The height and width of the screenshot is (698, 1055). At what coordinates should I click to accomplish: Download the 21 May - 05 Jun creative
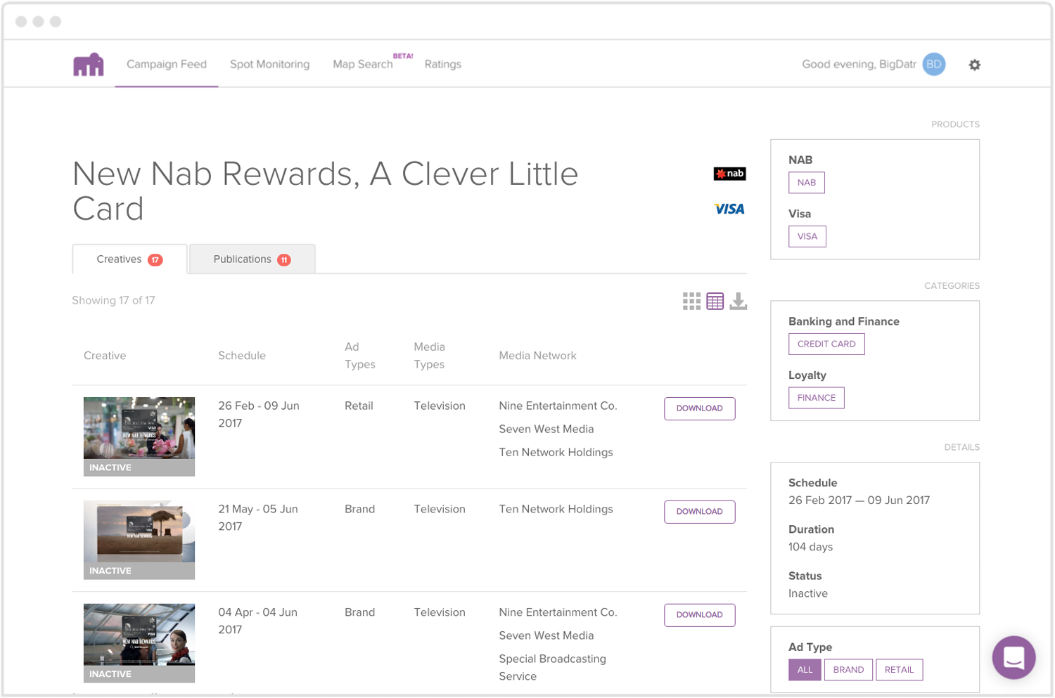pos(700,512)
